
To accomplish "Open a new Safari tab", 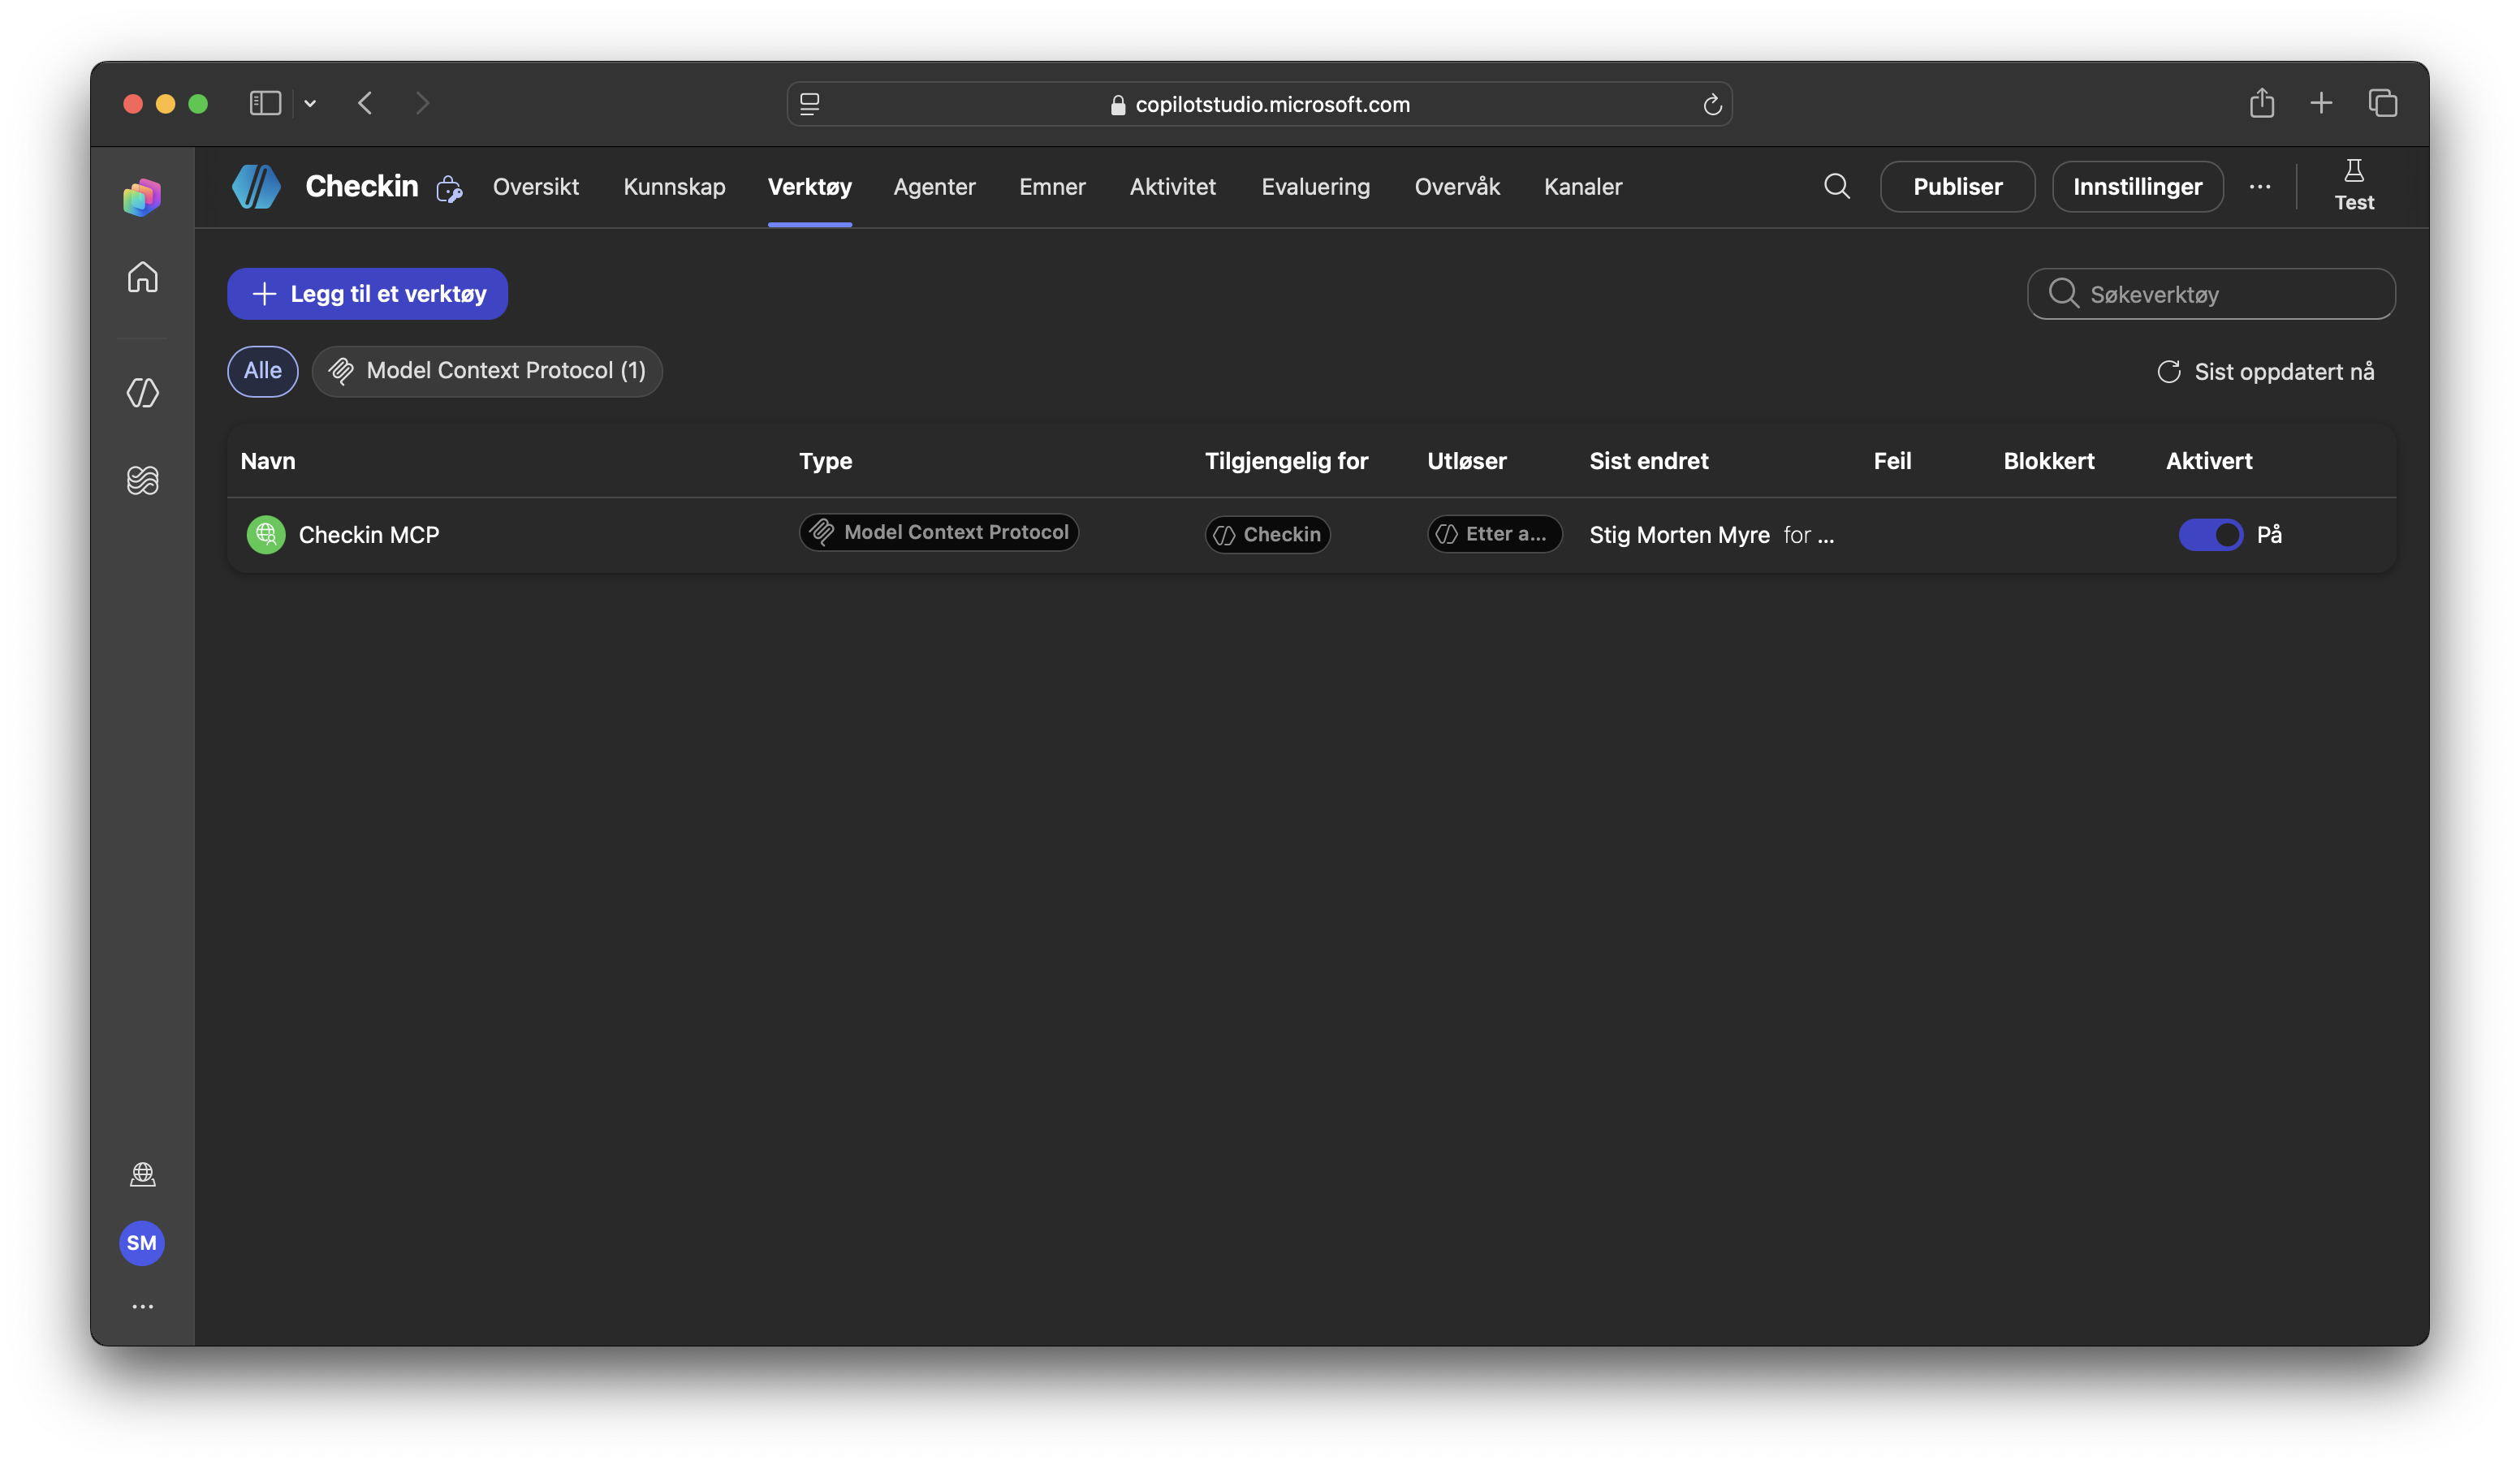I will (2321, 102).
